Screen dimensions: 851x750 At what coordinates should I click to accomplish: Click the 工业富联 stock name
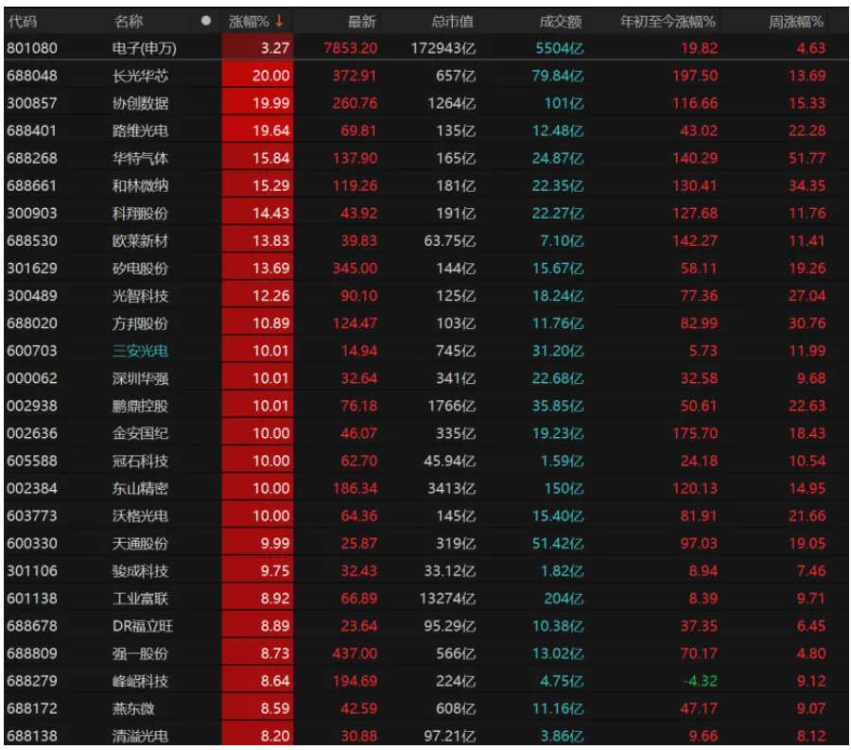[x=140, y=599]
